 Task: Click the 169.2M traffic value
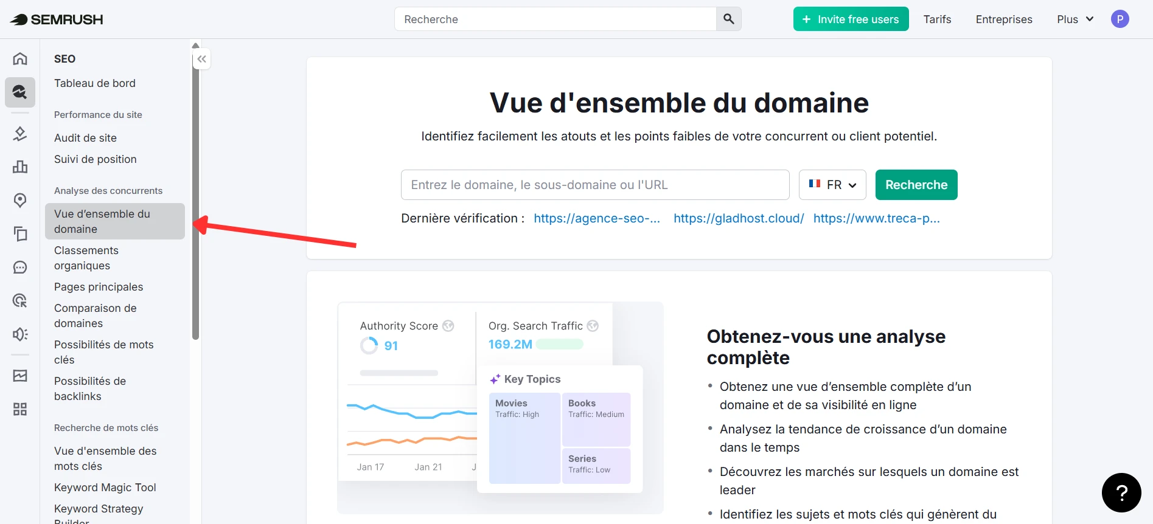510,344
